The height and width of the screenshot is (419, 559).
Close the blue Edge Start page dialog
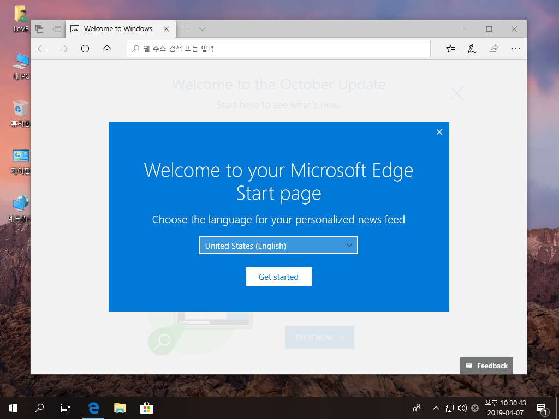click(439, 132)
